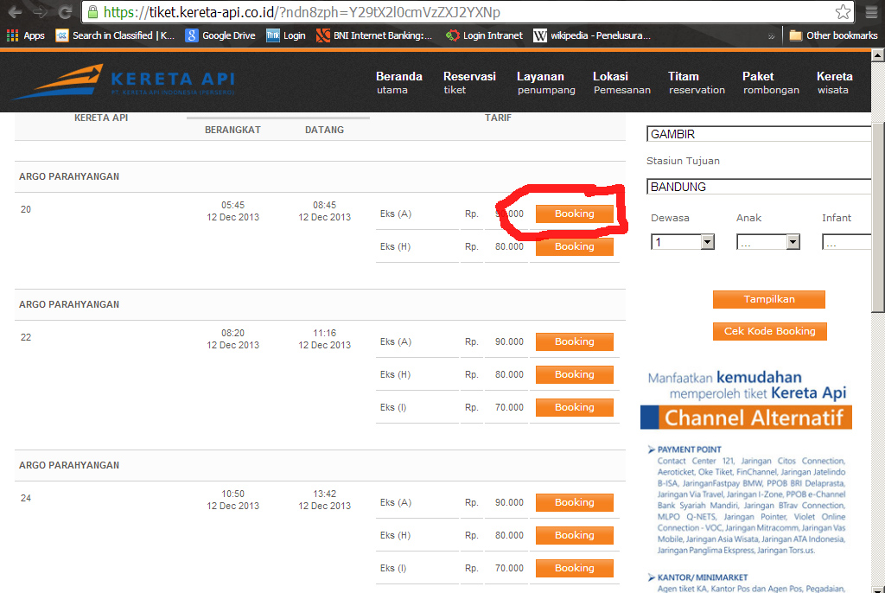
Task: Click the KERETA API column header
Action: (x=101, y=118)
